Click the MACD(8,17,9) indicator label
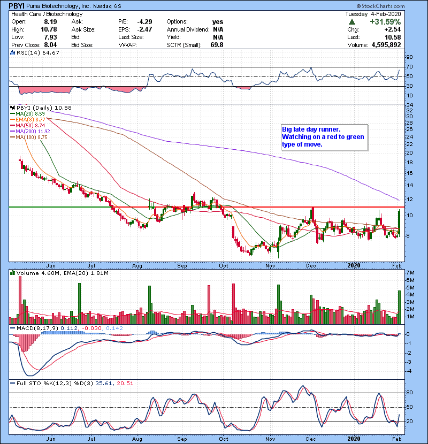The image size is (428, 444). (37, 328)
